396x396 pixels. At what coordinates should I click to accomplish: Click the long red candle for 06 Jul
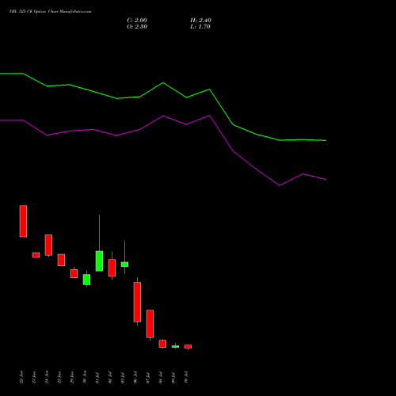pos(137,302)
